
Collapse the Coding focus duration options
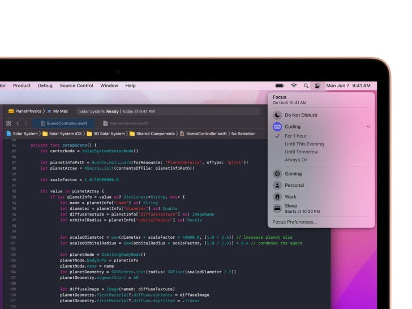[368, 127]
